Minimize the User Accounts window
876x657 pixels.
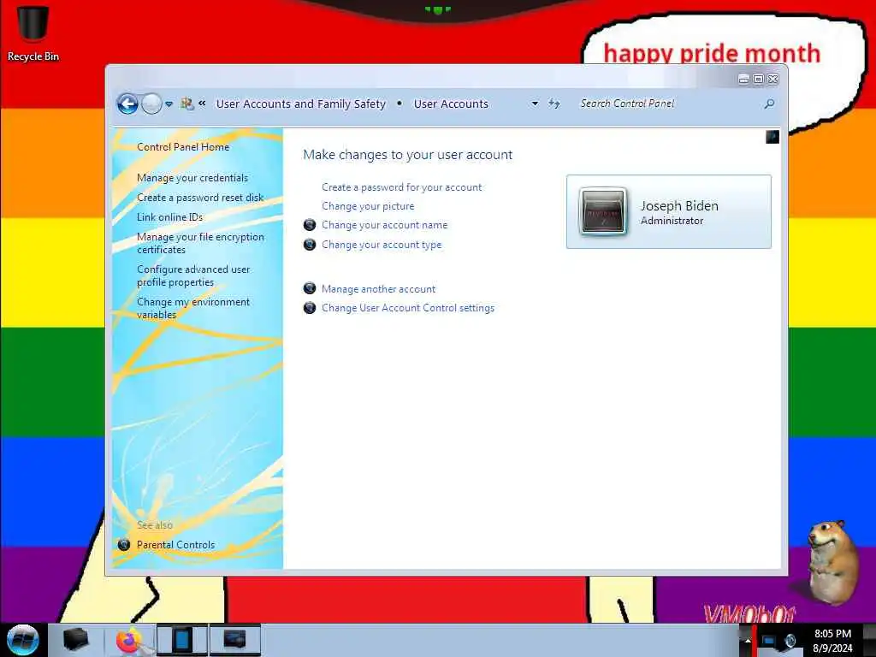(x=743, y=79)
